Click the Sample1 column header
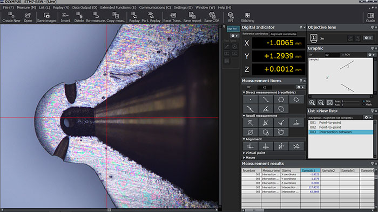Viewport: 378px width, 212px height. coord(310,171)
